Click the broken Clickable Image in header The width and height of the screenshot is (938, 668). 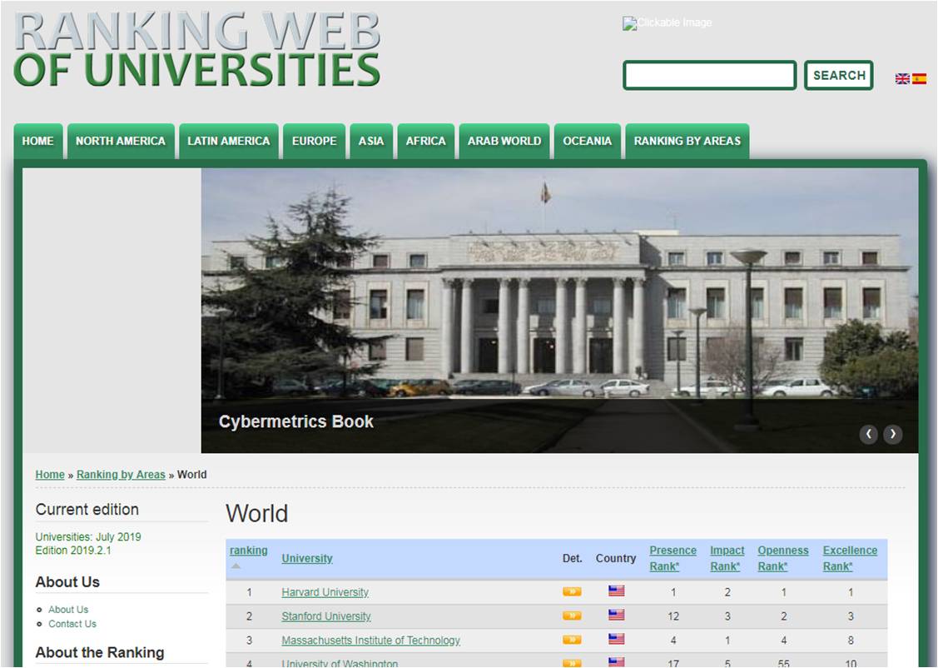(667, 22)
